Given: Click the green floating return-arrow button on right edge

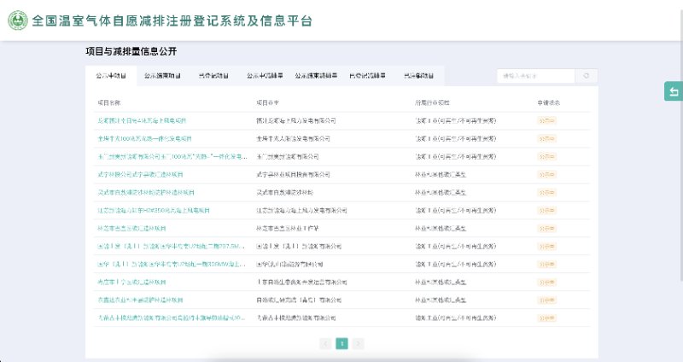Looking at the screenshot, I should coord(674,92).
